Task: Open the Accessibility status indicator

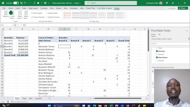Action: pyautogui.click(x=19, y=102)
